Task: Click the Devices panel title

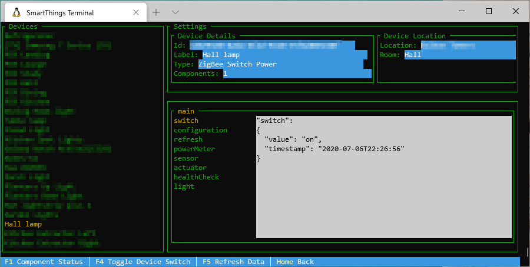Action: coord(23,26)
